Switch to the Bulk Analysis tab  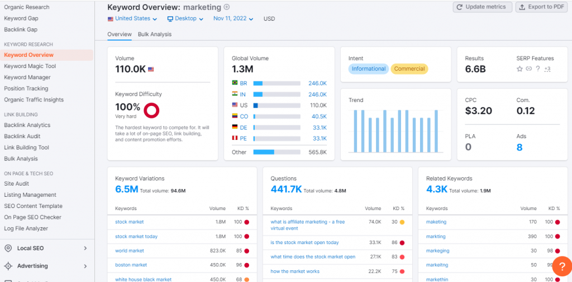[155, 34]
